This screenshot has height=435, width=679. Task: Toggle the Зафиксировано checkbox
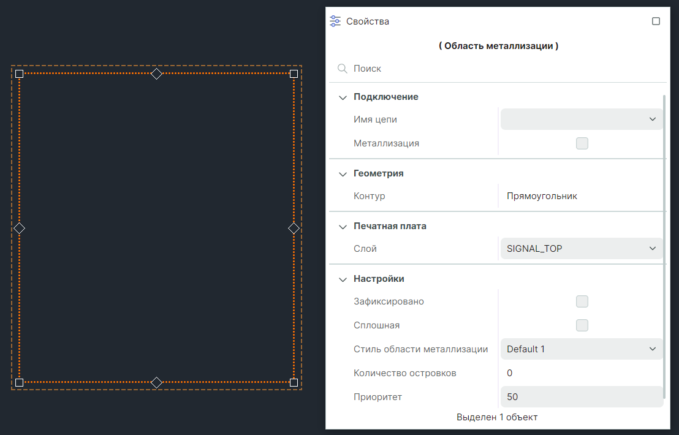tap(582, 301)
